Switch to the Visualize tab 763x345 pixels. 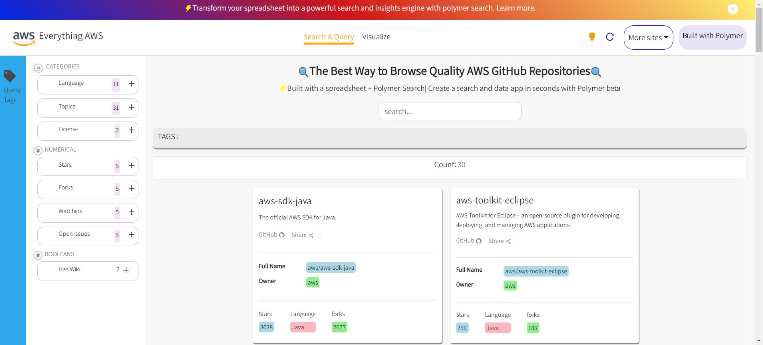coord(376,37)
